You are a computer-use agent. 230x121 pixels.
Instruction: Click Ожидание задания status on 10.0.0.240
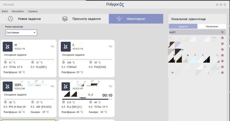click(x=15, y=95)
